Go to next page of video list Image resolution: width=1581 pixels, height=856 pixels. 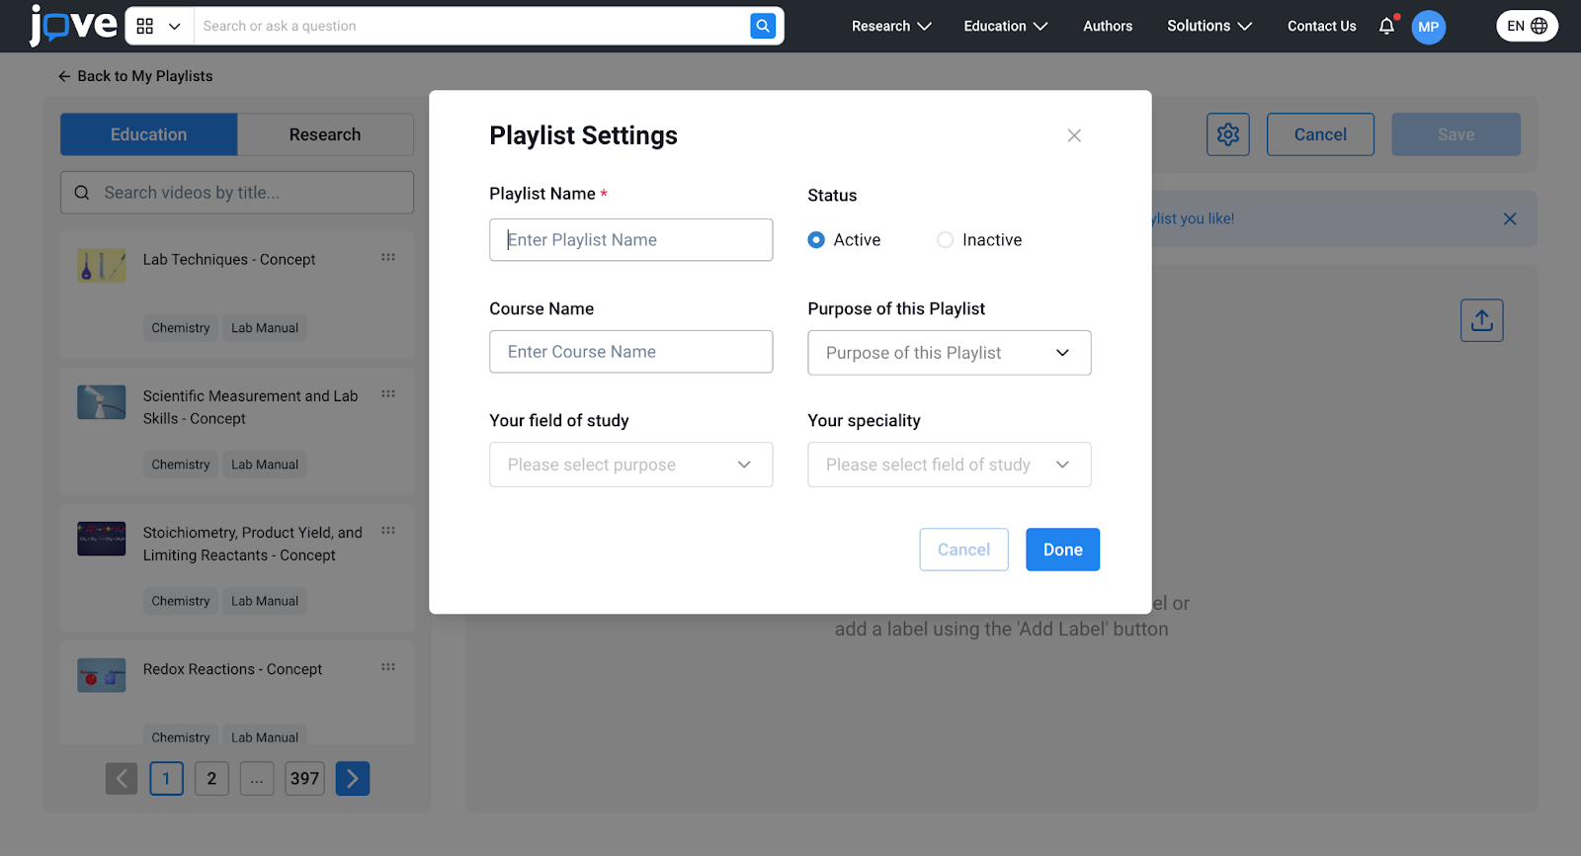coord(353,779)
